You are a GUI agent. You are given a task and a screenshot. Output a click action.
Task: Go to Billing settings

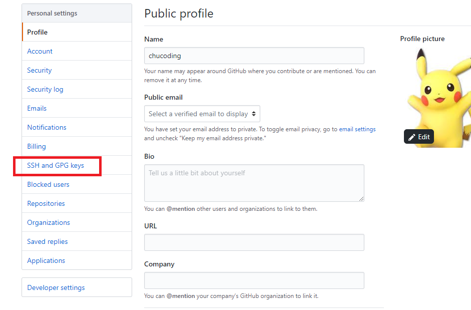point(77,146)
